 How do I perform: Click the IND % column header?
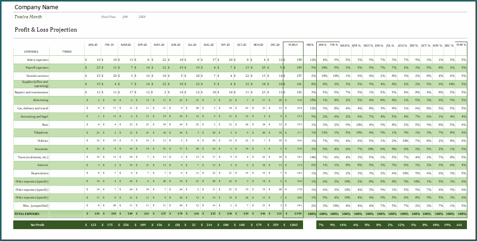pyautogui.click(x=310, y=45)
